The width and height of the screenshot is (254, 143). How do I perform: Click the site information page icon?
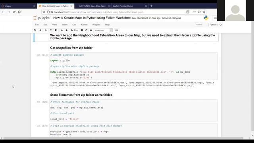point(48,12)
